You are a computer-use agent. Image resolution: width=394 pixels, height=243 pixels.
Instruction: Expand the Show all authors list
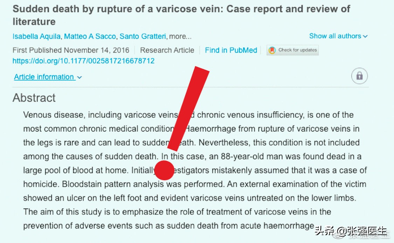(x=338, y=36)
